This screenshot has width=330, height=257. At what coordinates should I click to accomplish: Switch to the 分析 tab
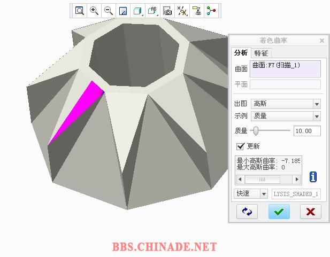click(241, 53)
